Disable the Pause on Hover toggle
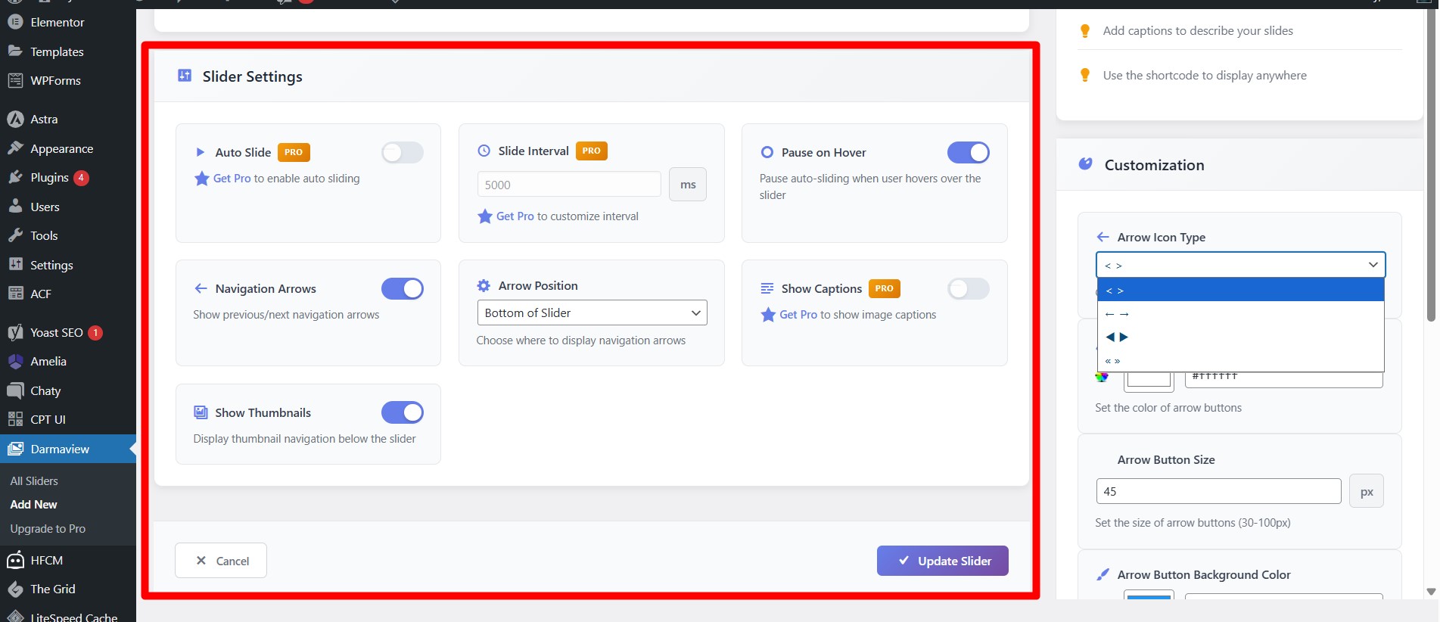Screen dimensions: 1440x622 click(968, 153)
